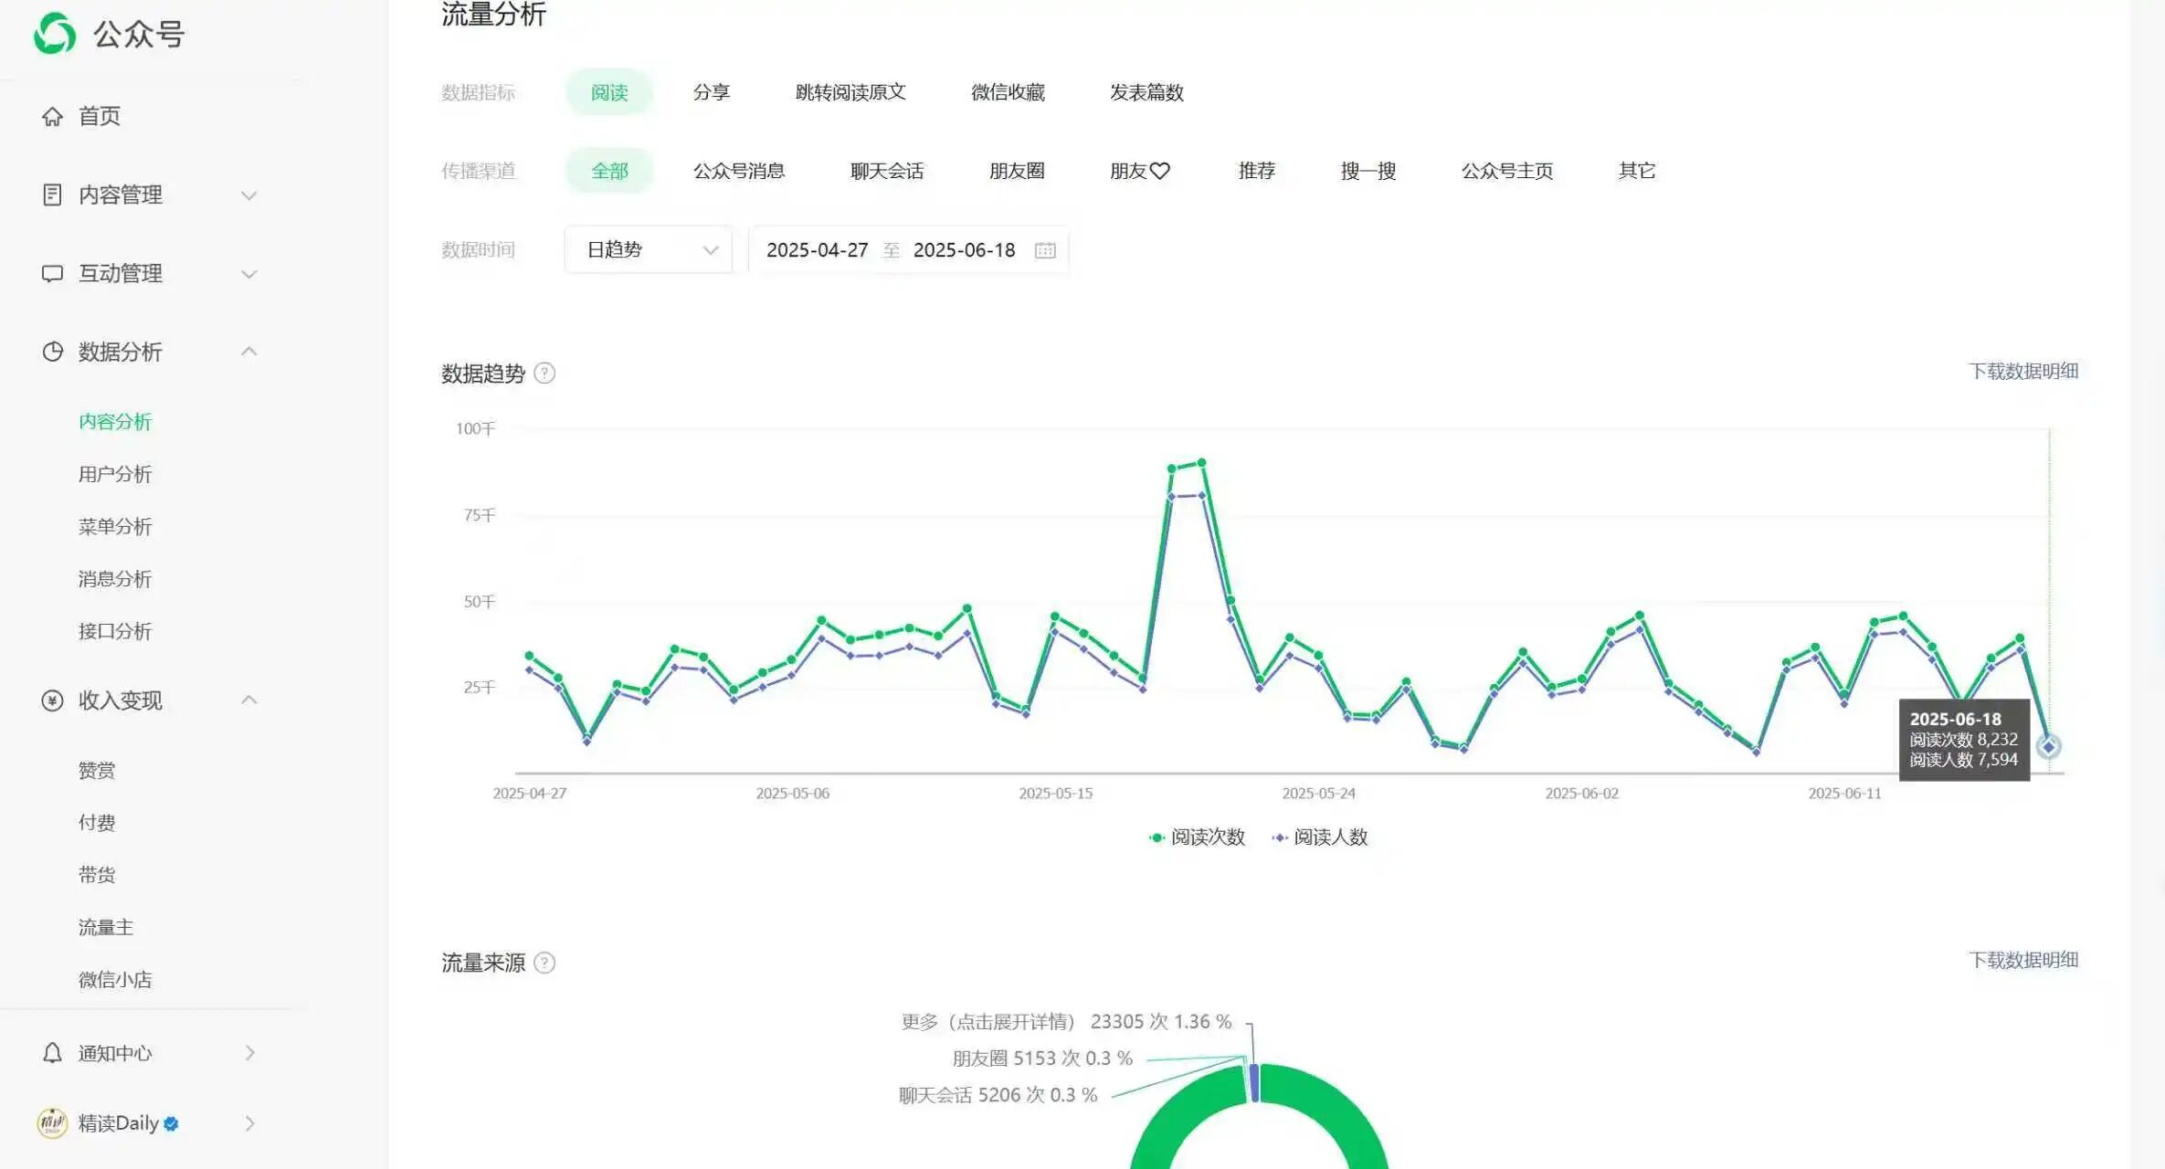Click the 收入变现 yen coin icon
The width and height of the screenshot is (2165, 1169).
tap(52, 700)
